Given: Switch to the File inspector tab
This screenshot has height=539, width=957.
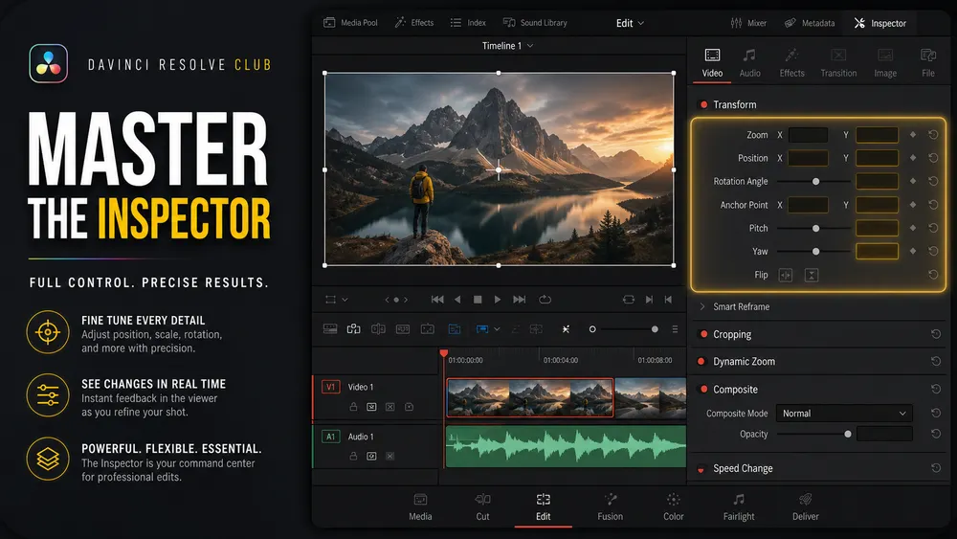Looking at the screenshot, I should click(x=928, y=63).
